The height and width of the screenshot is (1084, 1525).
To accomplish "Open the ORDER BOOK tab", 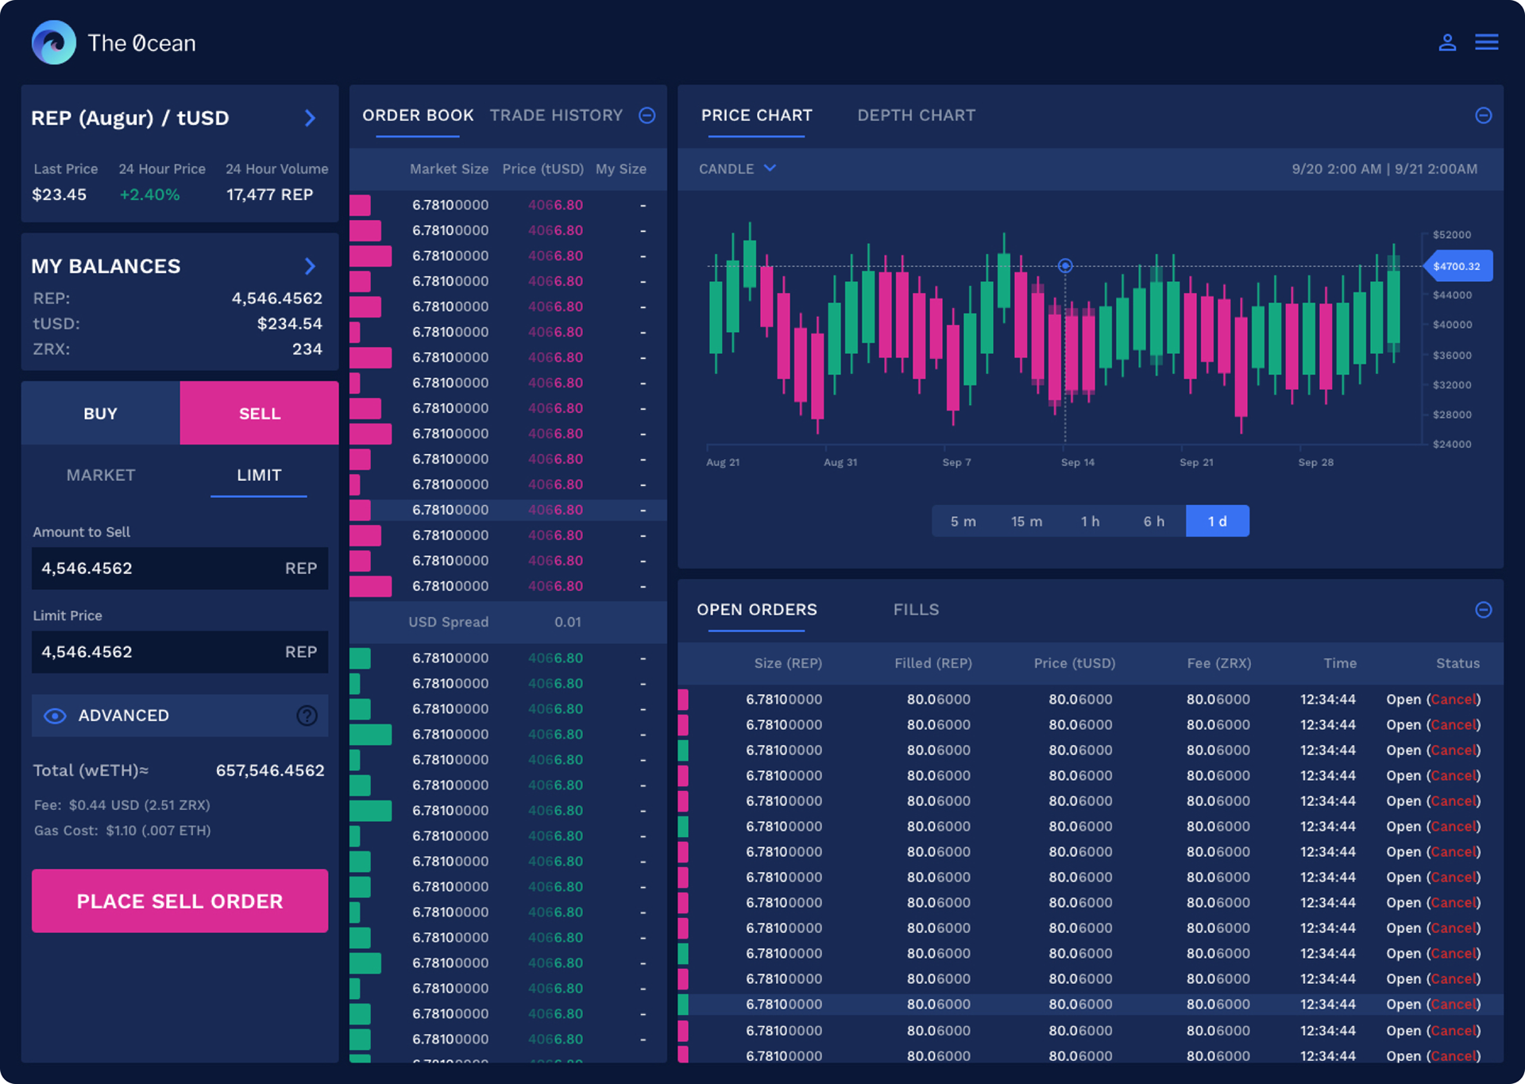I will point(418,116).
